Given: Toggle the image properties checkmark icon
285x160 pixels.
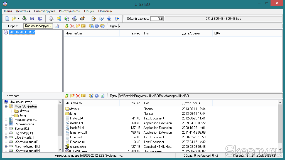Looking at the screenshot, I should click(57, 26).
